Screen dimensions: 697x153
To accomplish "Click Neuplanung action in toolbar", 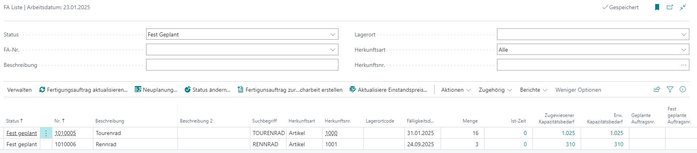I will tap(156, 90).
